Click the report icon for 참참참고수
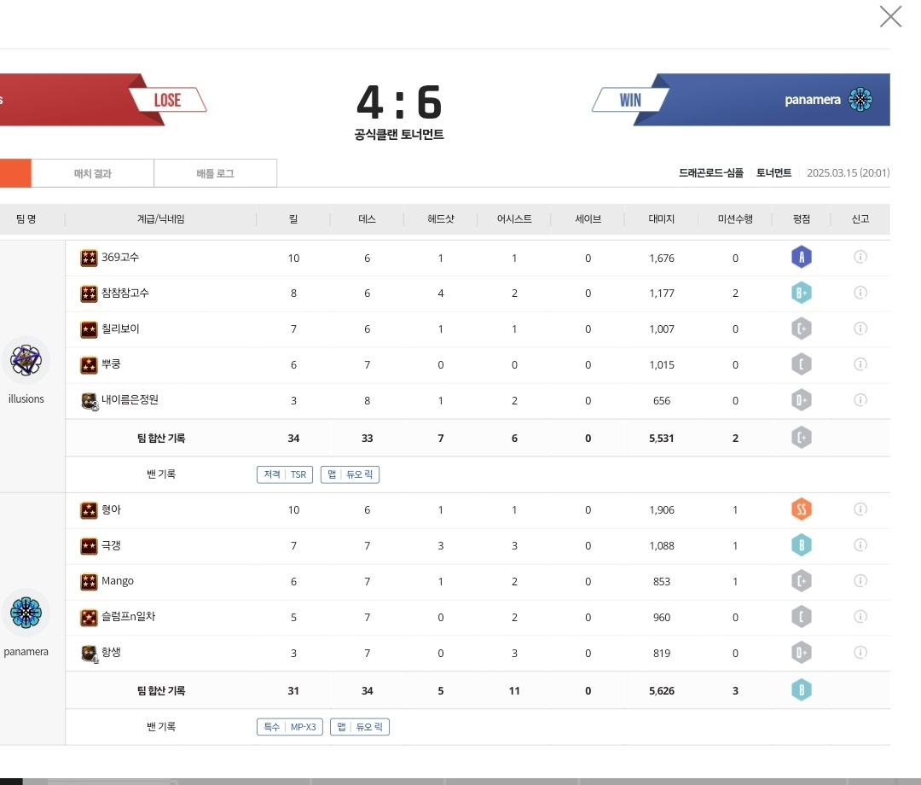 click(x=860, y=293)
